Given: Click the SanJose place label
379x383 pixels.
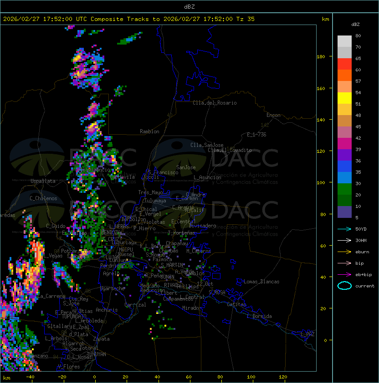Looking at the screenshot, I should coord(186,167).
